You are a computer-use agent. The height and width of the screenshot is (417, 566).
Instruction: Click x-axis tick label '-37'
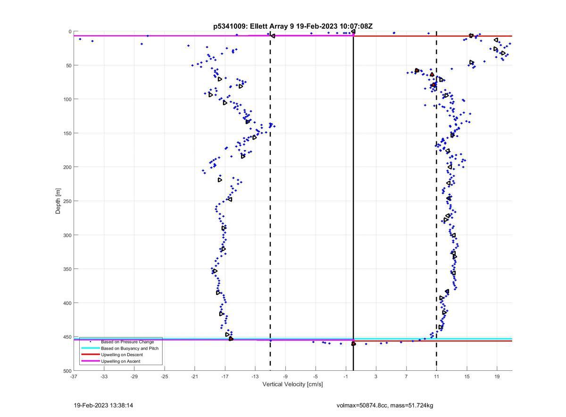[x=74, y=376]
